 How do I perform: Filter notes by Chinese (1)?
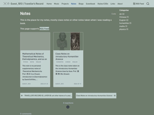coord(124,17)
